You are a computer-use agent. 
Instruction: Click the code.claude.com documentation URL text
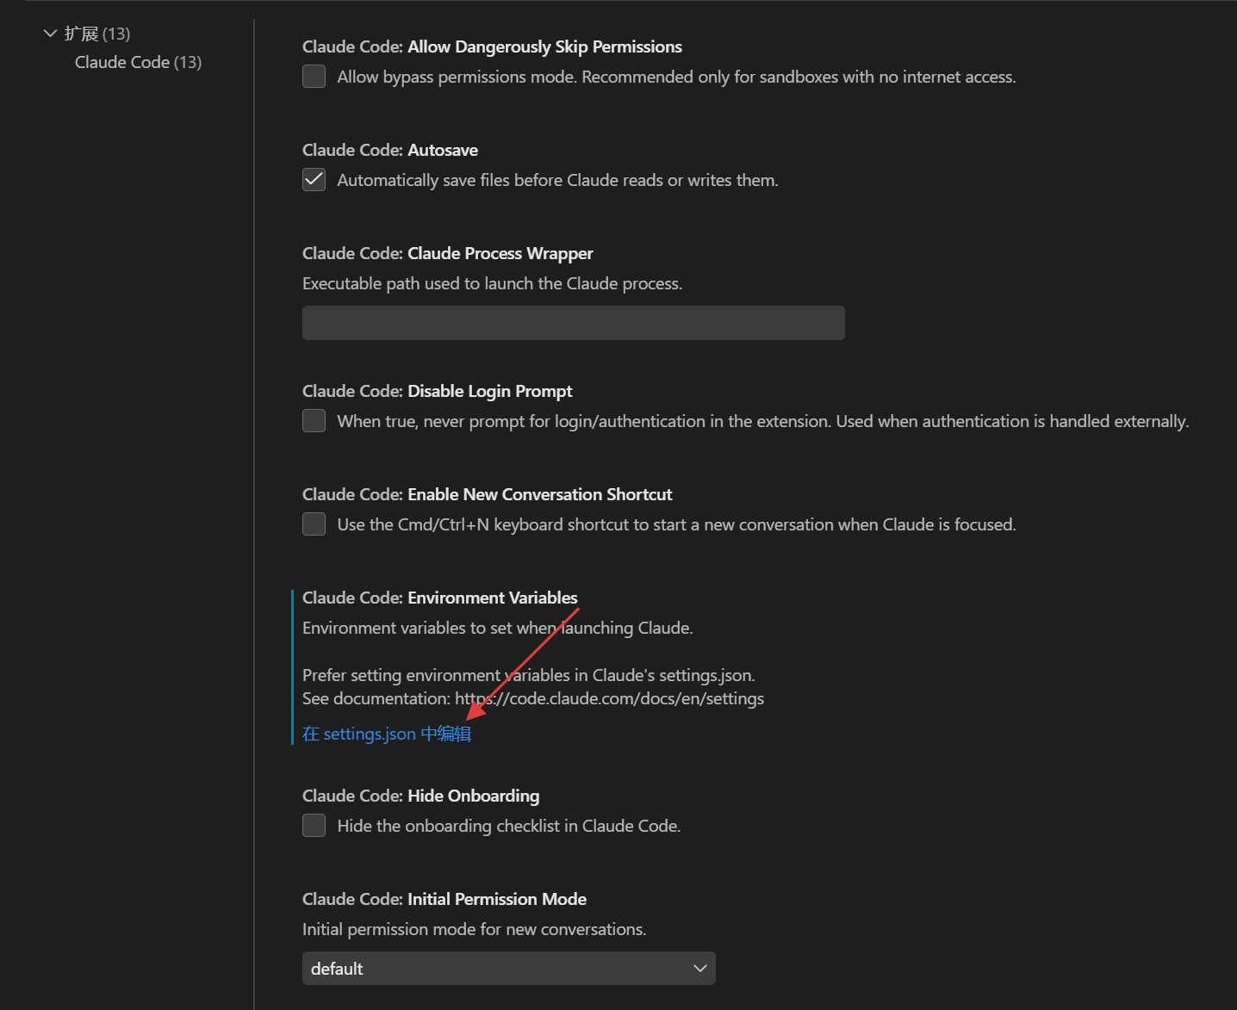click(x=610, y=698)
